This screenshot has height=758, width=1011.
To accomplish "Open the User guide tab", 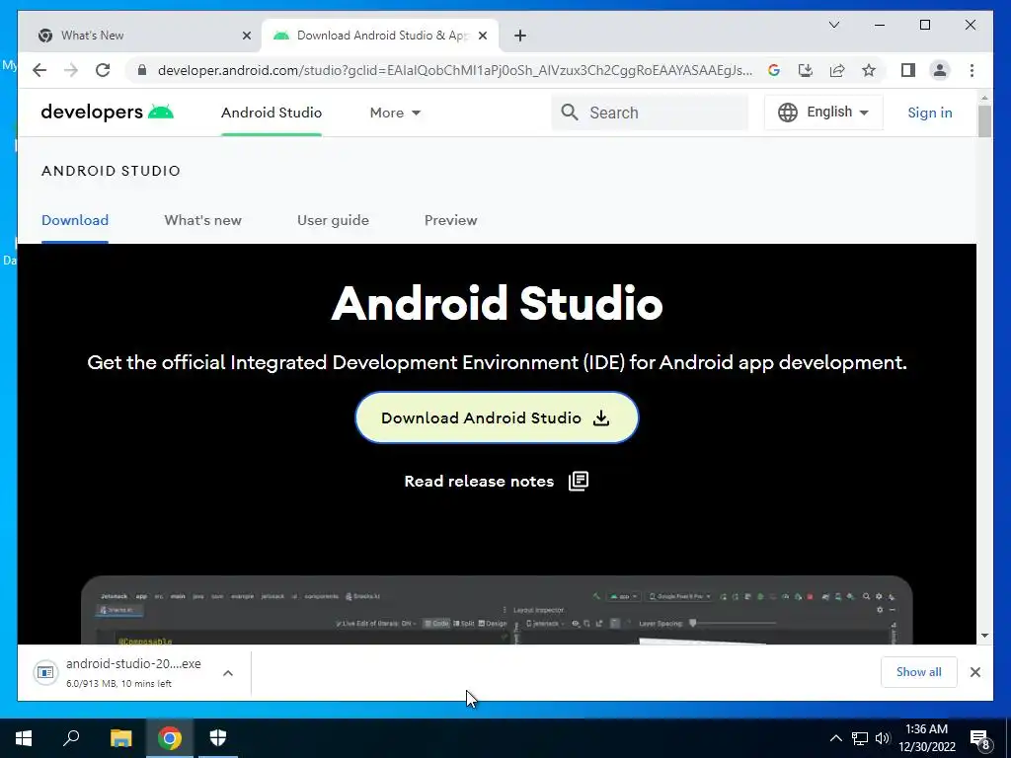I will 333,220.
